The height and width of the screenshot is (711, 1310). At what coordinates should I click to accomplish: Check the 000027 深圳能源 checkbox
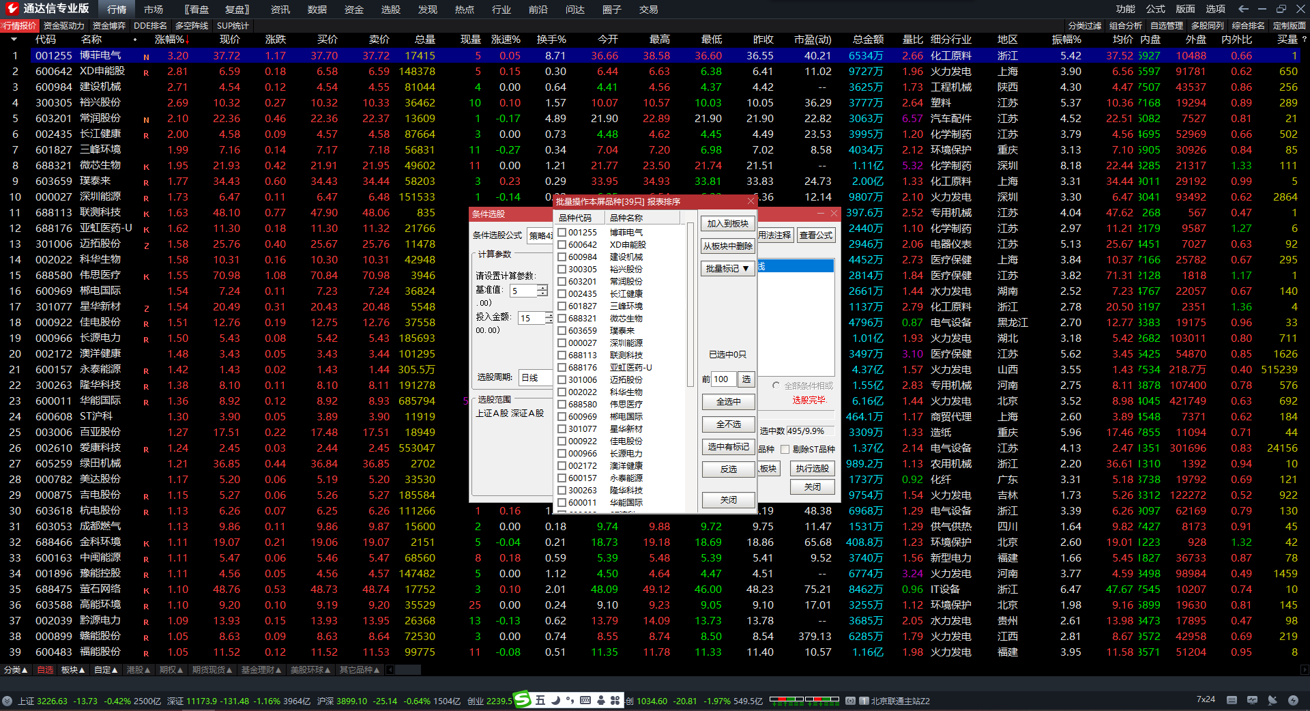tap(562, 343)
